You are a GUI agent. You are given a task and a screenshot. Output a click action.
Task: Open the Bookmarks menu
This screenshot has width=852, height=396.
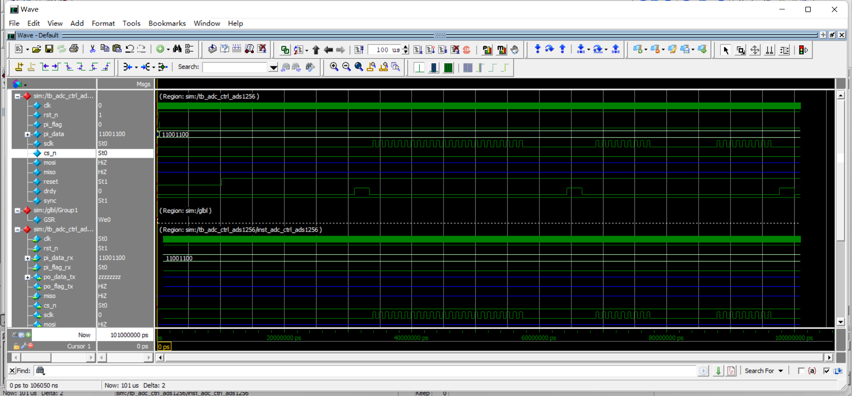coord(167,23)
